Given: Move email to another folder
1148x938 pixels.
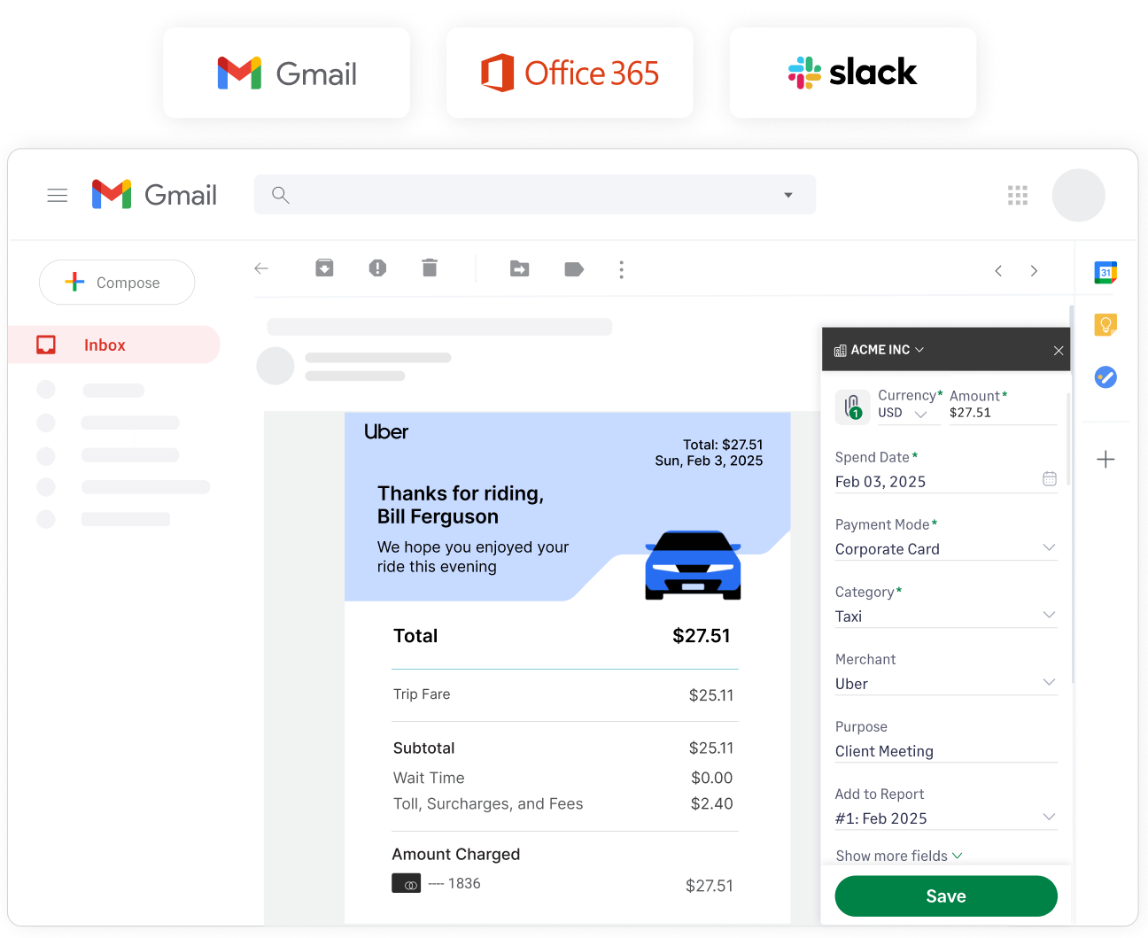Looking at the screenshot, I should [520, 268].
